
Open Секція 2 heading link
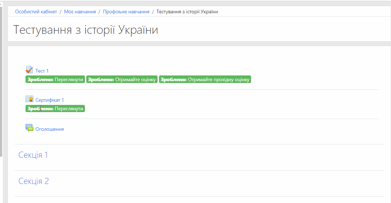click(x=34, y=181)
